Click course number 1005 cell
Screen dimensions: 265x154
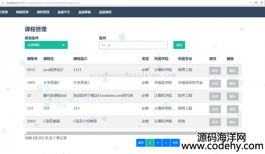(31, 82)
